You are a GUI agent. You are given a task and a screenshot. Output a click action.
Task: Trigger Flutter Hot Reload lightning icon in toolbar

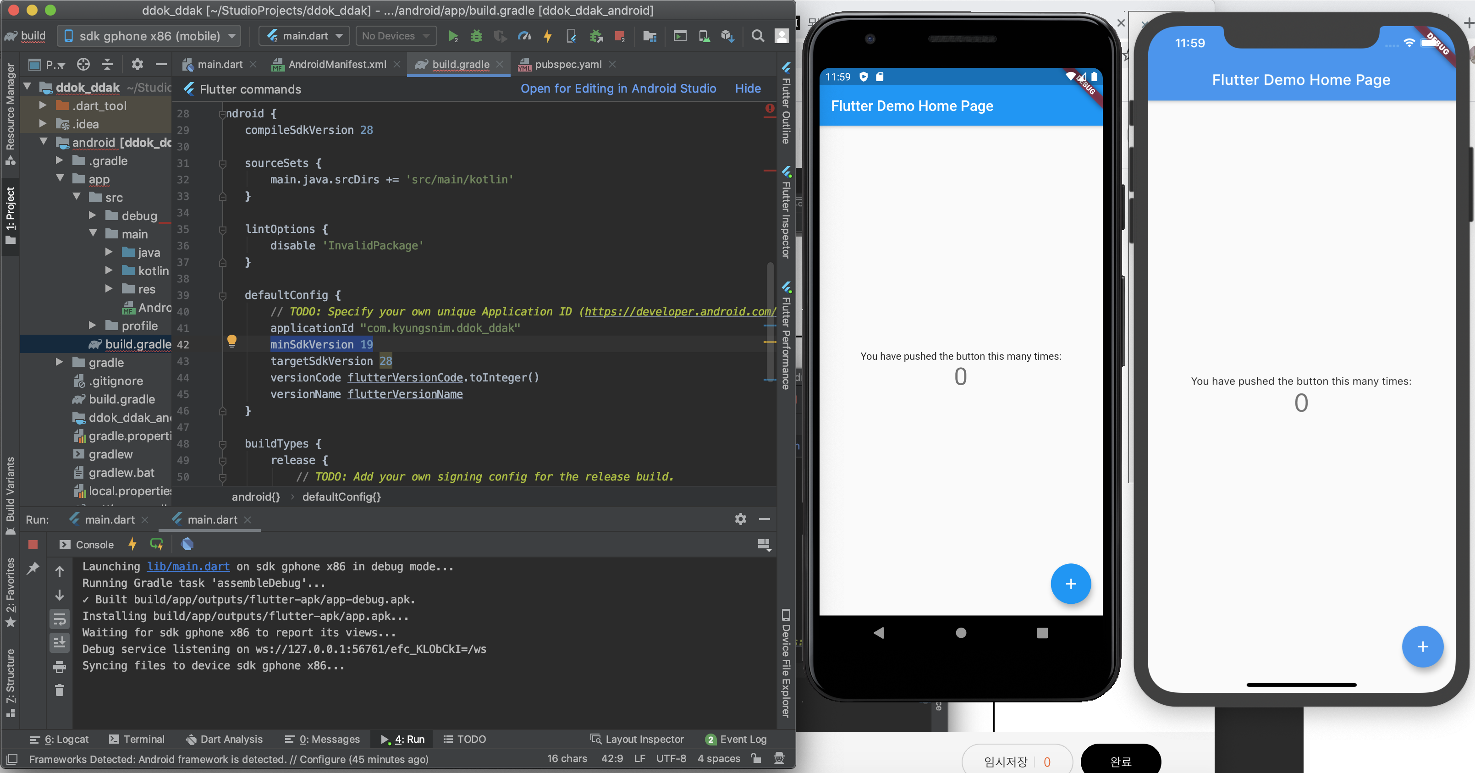[547, 36]
